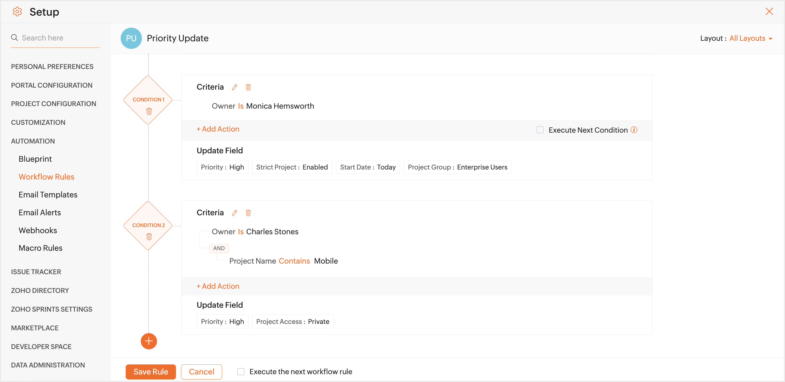This screenshot has height=382, width=785.
Task: Delete Condition 2 node via diamond trash icon
Action: tap(149, 237)
